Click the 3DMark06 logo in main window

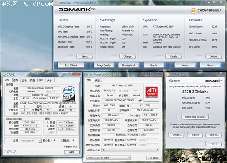77,10
